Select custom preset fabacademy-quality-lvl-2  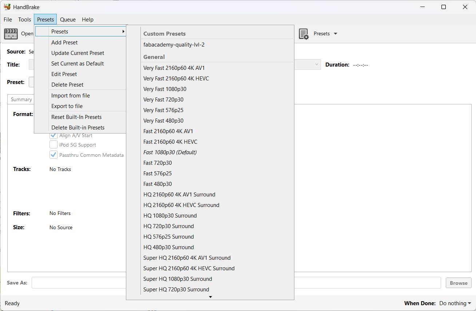pos(210,45)
